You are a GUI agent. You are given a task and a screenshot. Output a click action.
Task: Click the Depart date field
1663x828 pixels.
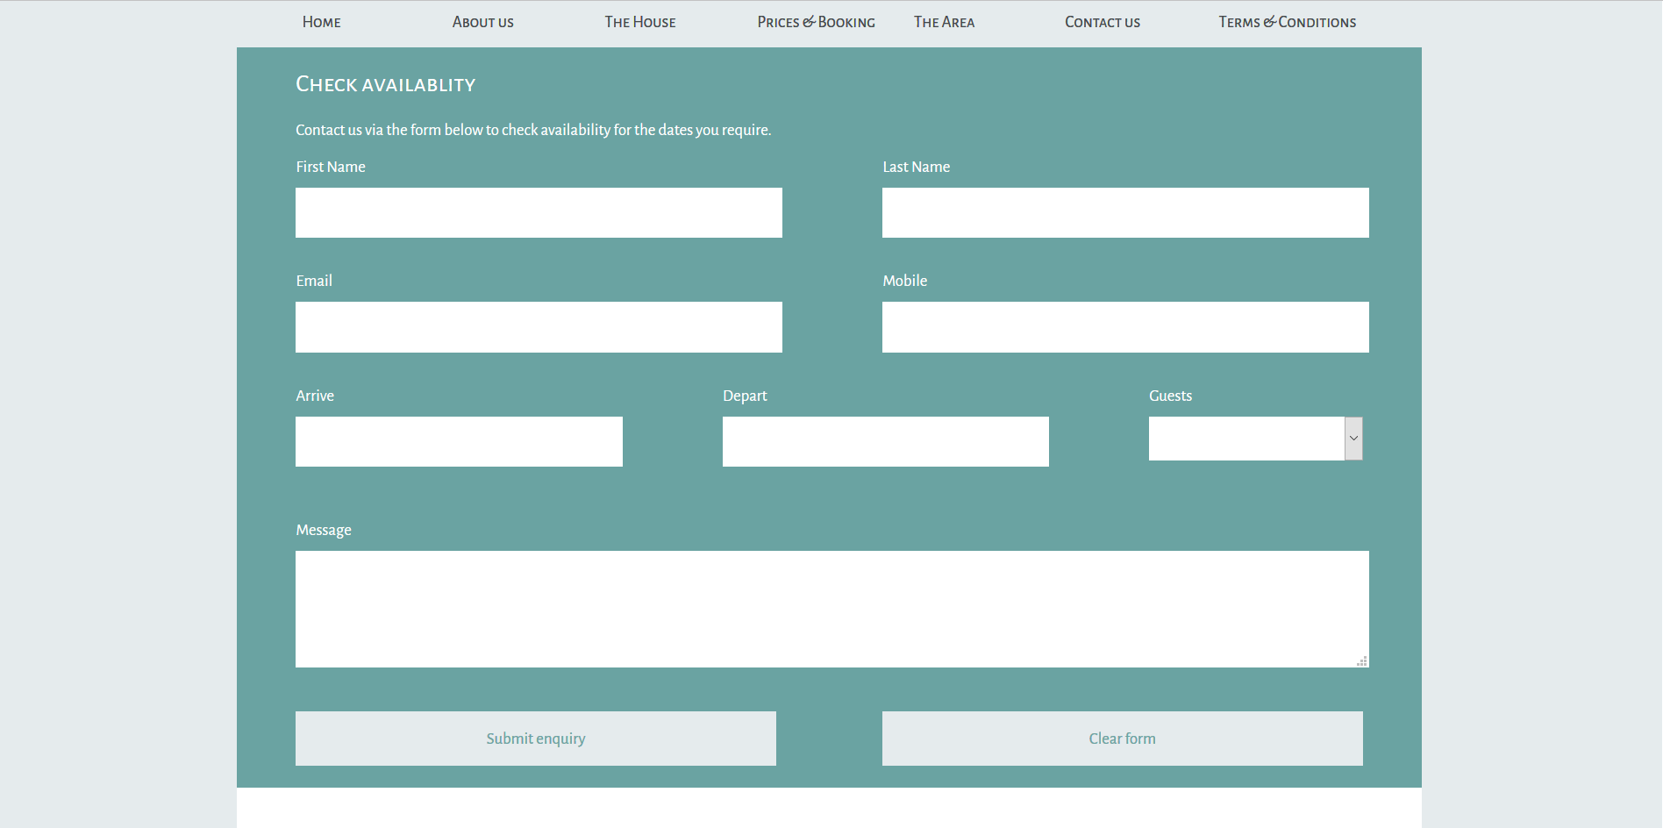pos(885,441)
